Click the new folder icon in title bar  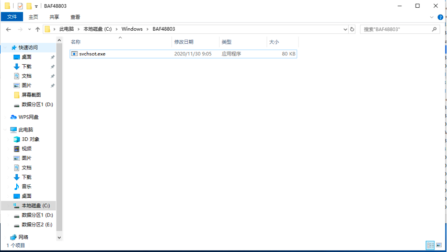click(29, 6)
